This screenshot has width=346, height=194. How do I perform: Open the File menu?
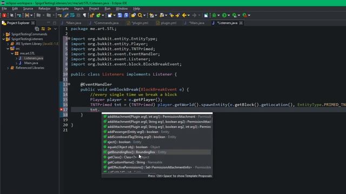coord(4,9)
